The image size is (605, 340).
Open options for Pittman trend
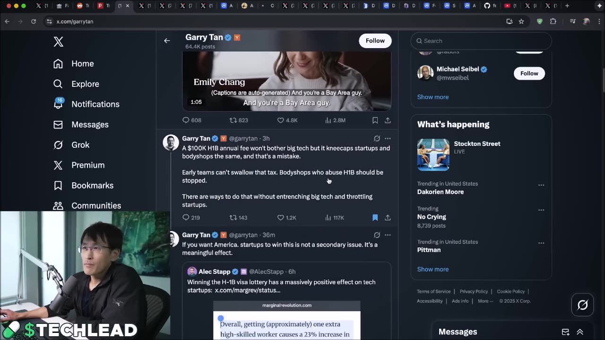point(541,243)
